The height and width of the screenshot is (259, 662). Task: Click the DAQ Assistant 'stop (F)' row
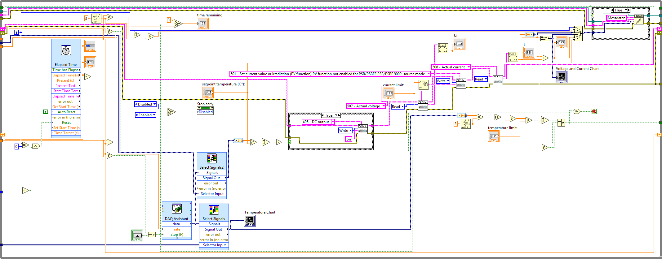(177, 235)
